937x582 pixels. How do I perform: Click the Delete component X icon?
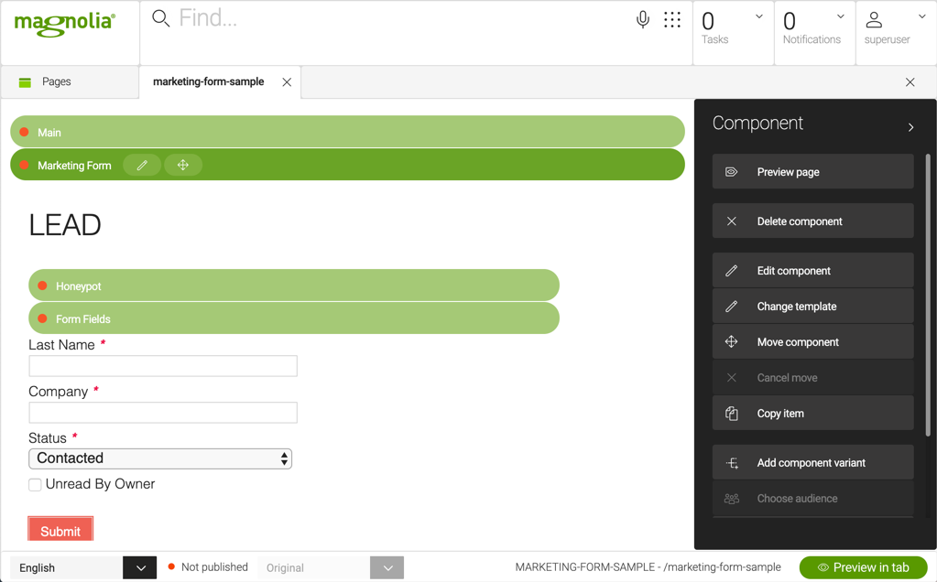(732, 221)
